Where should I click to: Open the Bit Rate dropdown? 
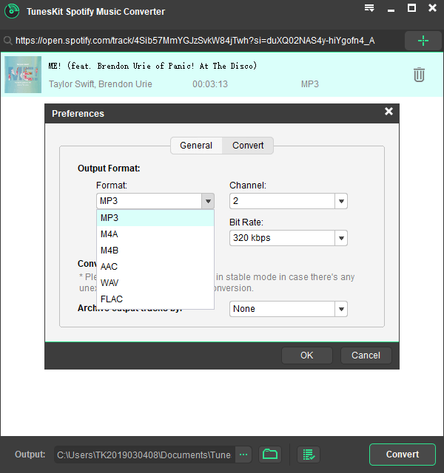tap(289, 238)
